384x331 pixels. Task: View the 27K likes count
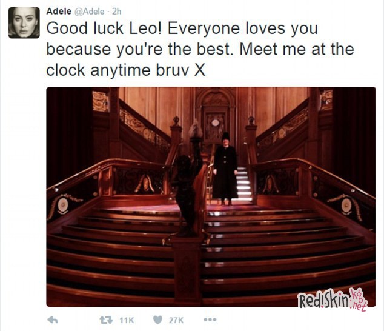[176, 320]
